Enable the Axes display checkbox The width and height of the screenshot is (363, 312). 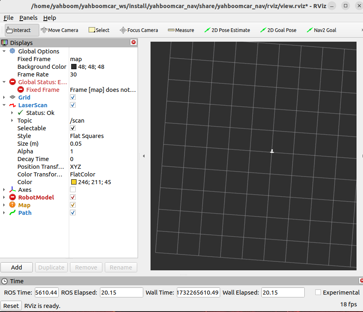[73, 189]
